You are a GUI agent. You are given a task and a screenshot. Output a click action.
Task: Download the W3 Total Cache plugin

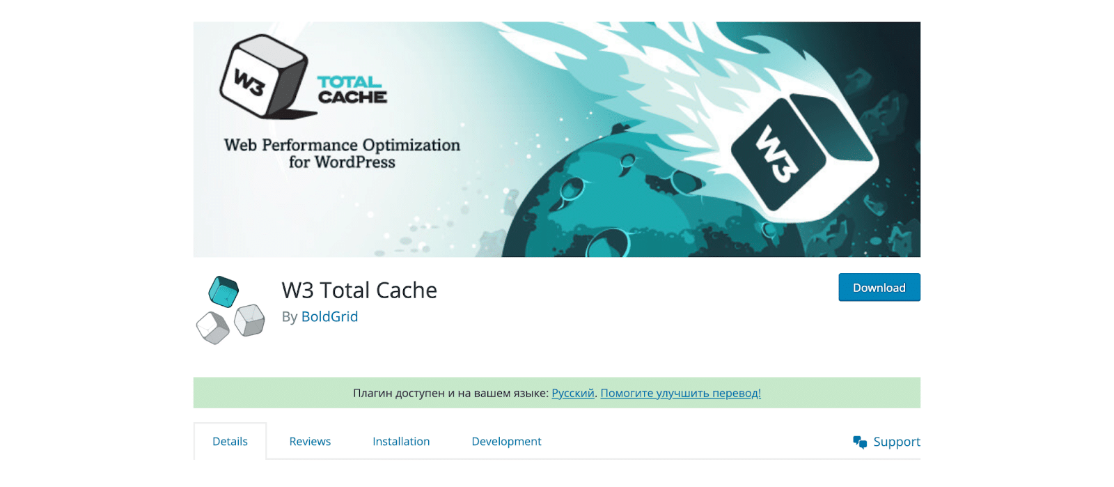click(879, 288)
